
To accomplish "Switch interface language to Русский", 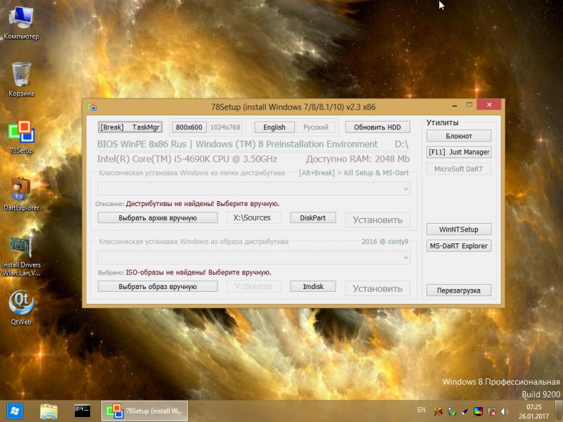I will click(x=315, y=127).
